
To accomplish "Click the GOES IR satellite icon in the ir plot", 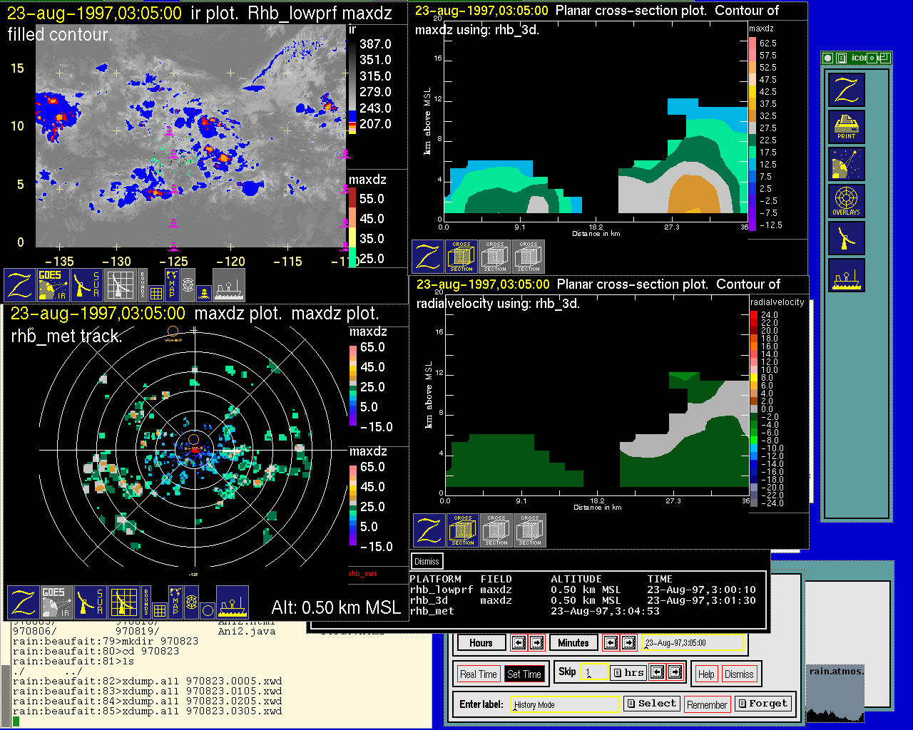I will (x=53, y=284).
